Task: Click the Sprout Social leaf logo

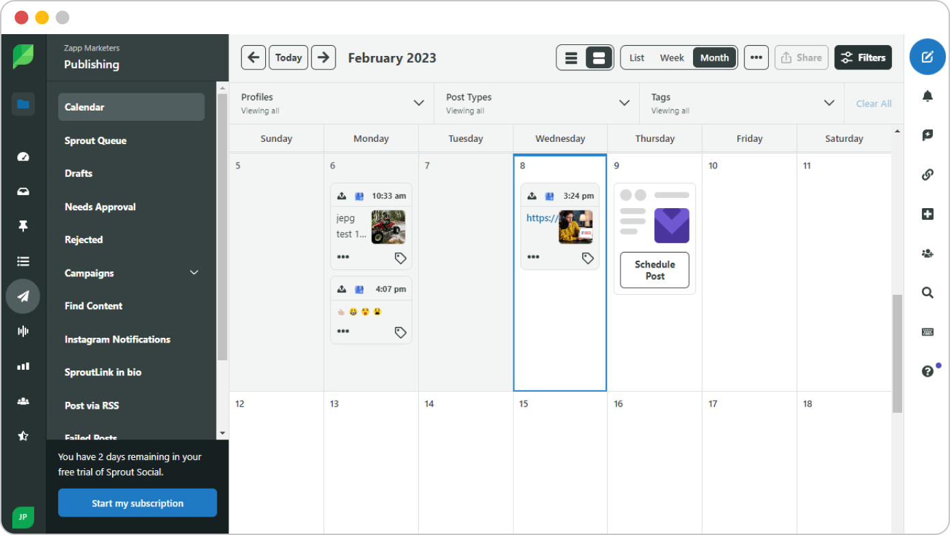Action: pyautogui.click(x=23, y=57)
